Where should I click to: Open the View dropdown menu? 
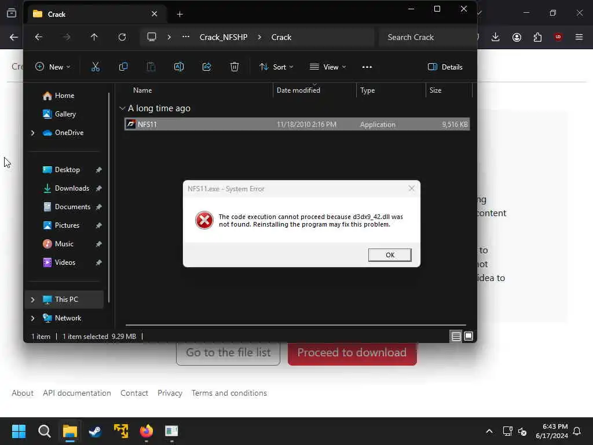click(328, 67)
